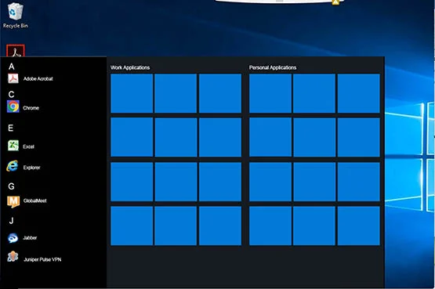Jump using the letter C header
This screenshot has width=435, height=289.
[x=11, y=95]
